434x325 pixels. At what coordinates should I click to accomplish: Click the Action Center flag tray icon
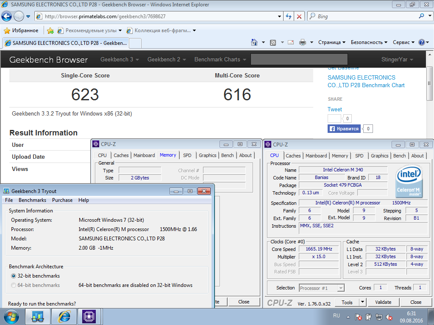tap(359, 317)
